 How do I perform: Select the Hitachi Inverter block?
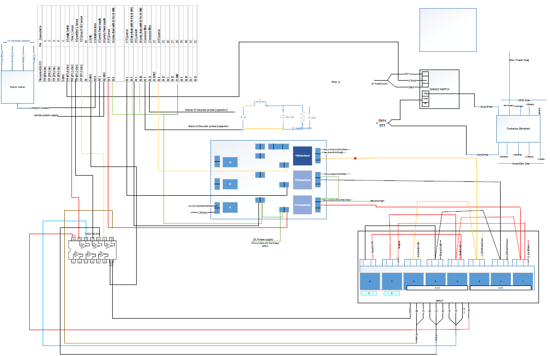[x=18, y=86]
